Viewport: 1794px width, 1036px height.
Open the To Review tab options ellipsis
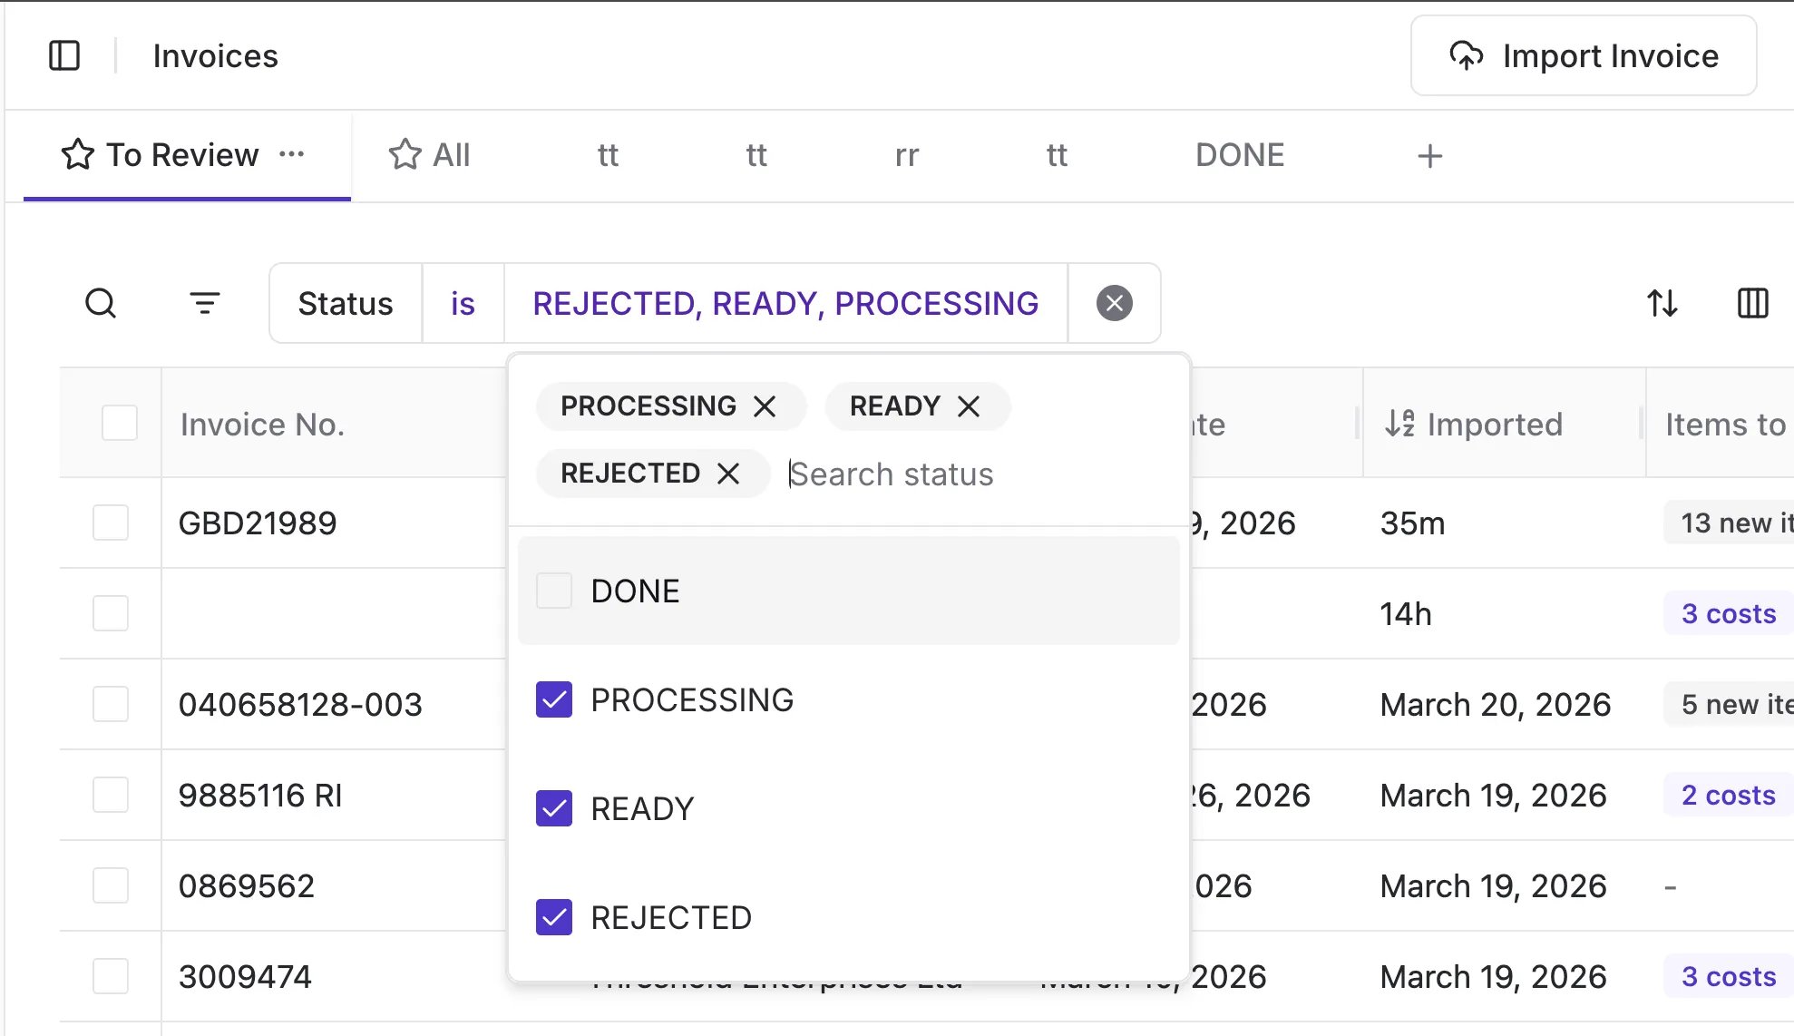click(291, 154)
